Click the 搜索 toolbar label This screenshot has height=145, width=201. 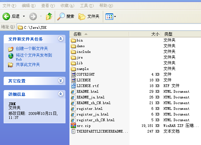click(x=70, y=16)
